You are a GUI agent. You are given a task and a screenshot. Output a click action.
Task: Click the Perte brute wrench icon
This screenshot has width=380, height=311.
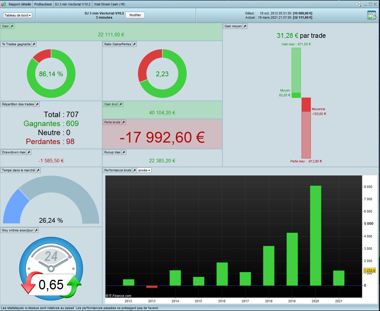pyautogui.click(x=124, y=122)
